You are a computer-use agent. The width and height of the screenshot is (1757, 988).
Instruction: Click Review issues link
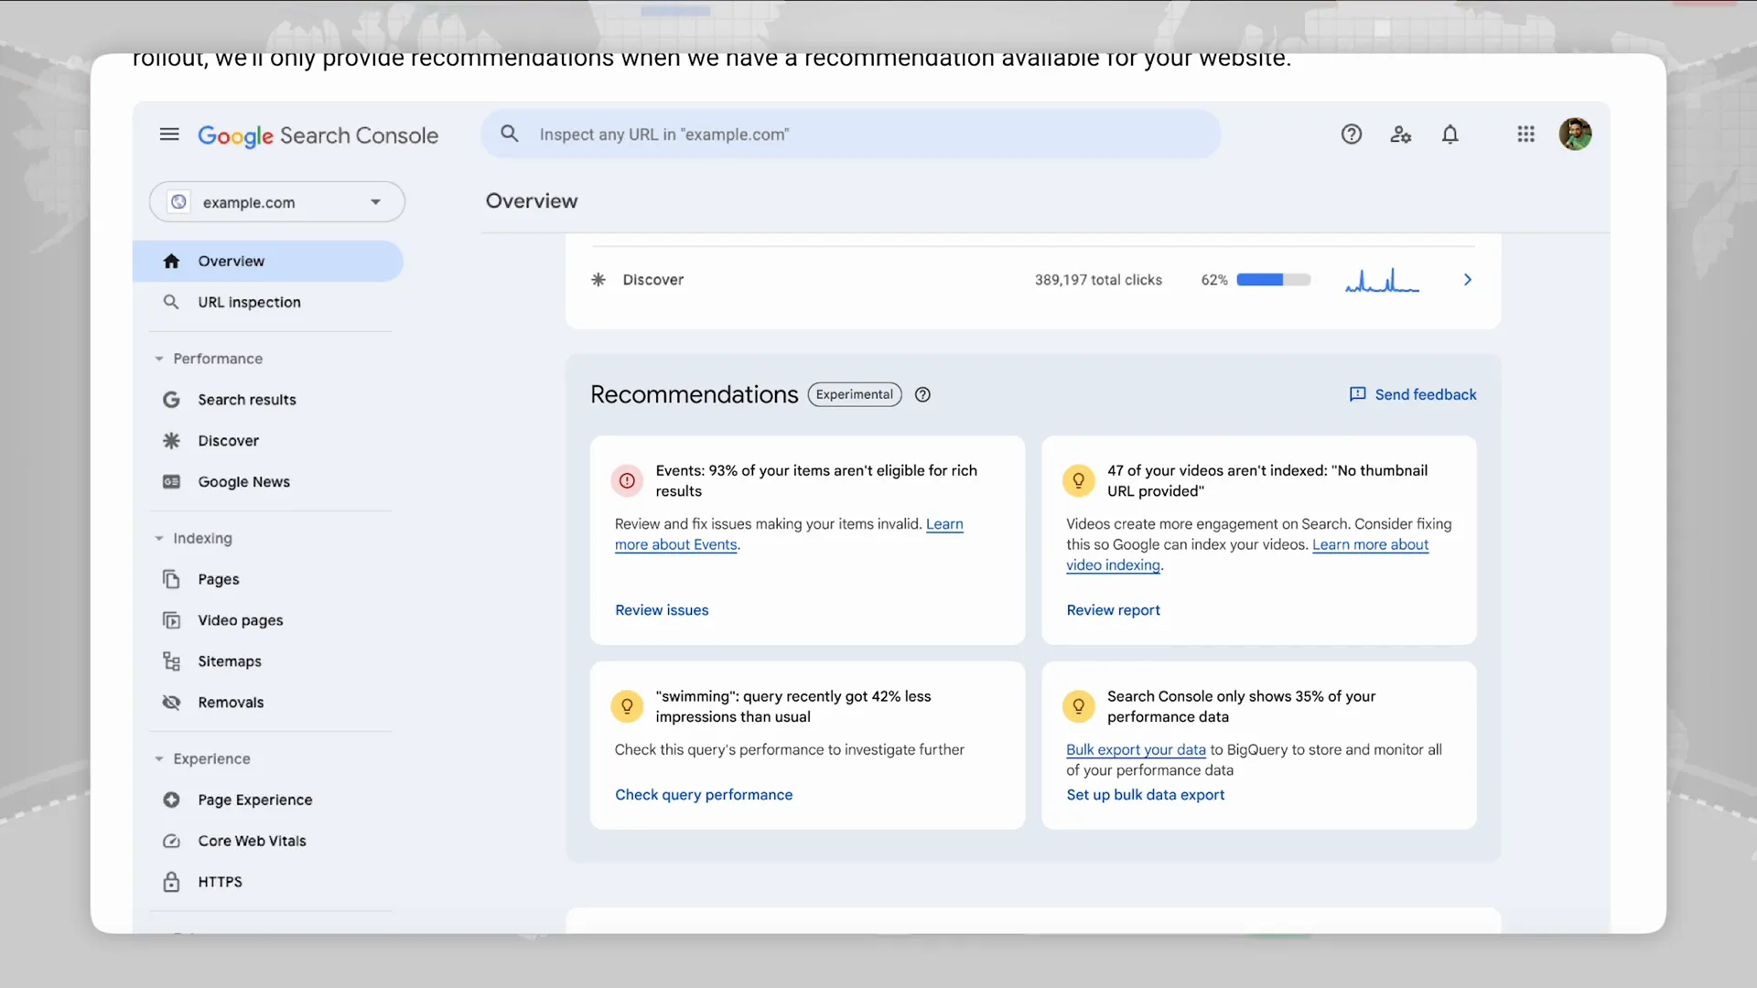pyautogui.click(x=662, y=610)
